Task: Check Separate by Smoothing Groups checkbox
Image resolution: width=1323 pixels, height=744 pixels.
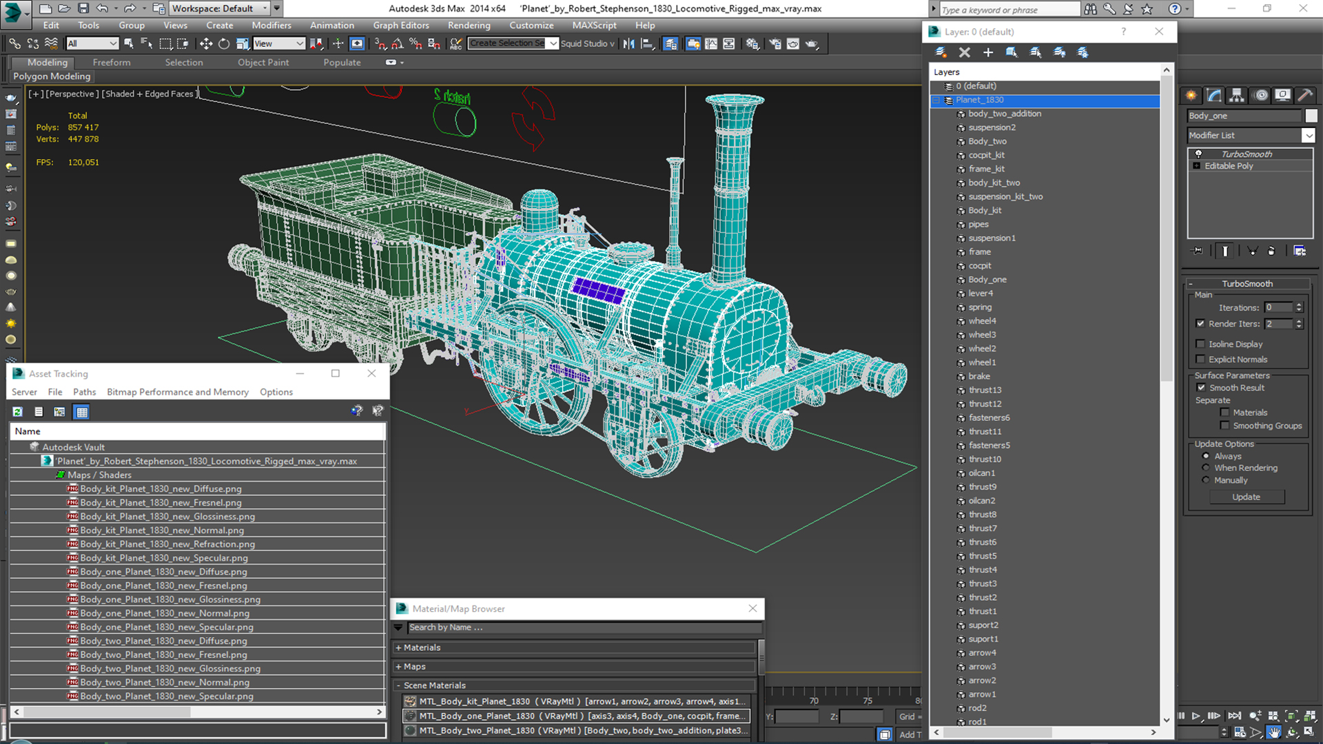Action: (1224, 426)
